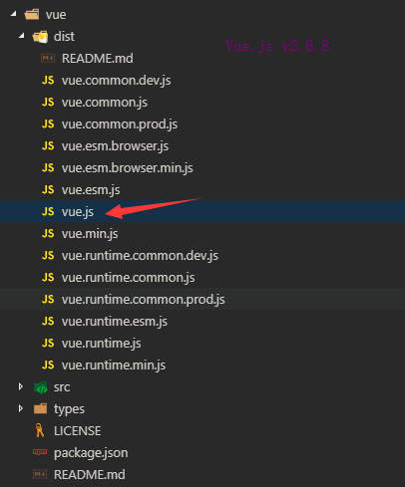This screenshot has width=405, height=487.
Task: Select the vue root folder name
Action: [56, 15]
